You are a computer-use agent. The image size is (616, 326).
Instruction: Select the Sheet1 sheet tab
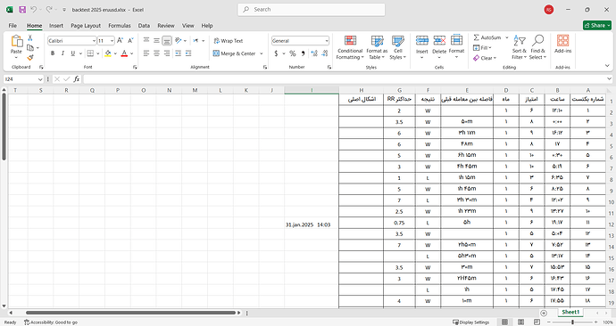click(x=570, y=313)
